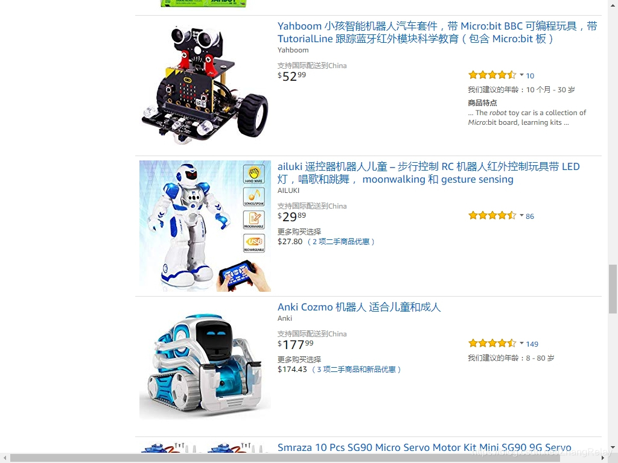View the 86 reviews of ailuki robot
618x463 pixels.
point(530,216)
